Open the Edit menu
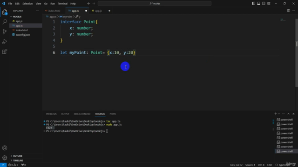 pyautogui.click(x=17, y=3)
